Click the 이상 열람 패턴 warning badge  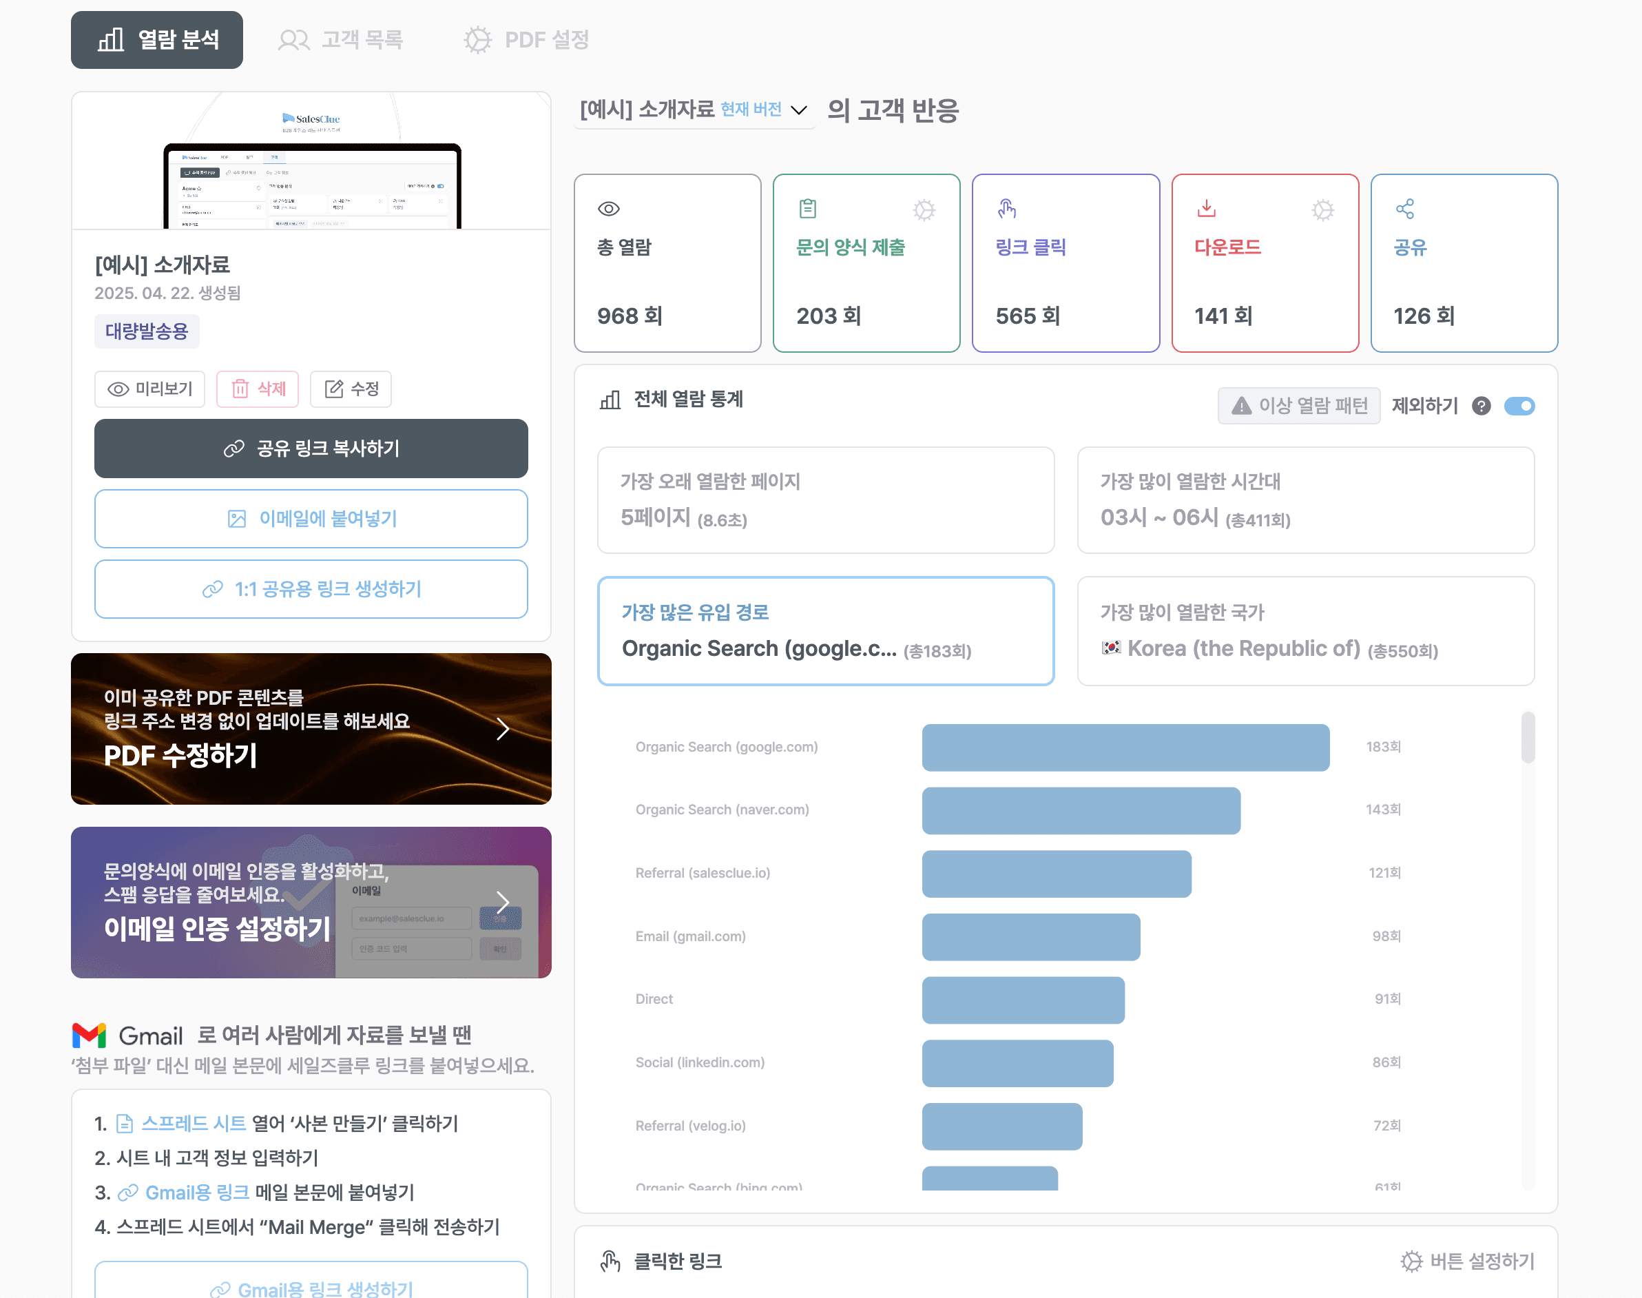point(1299,406)
